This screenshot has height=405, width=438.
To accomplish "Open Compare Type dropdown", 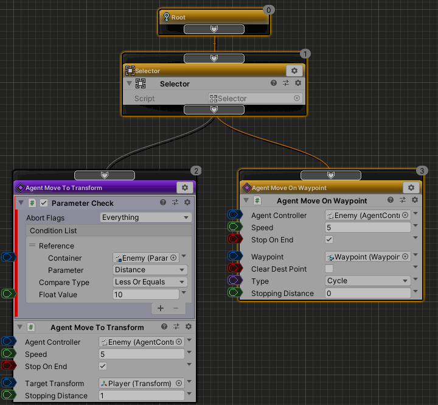I will pos(150,282).
